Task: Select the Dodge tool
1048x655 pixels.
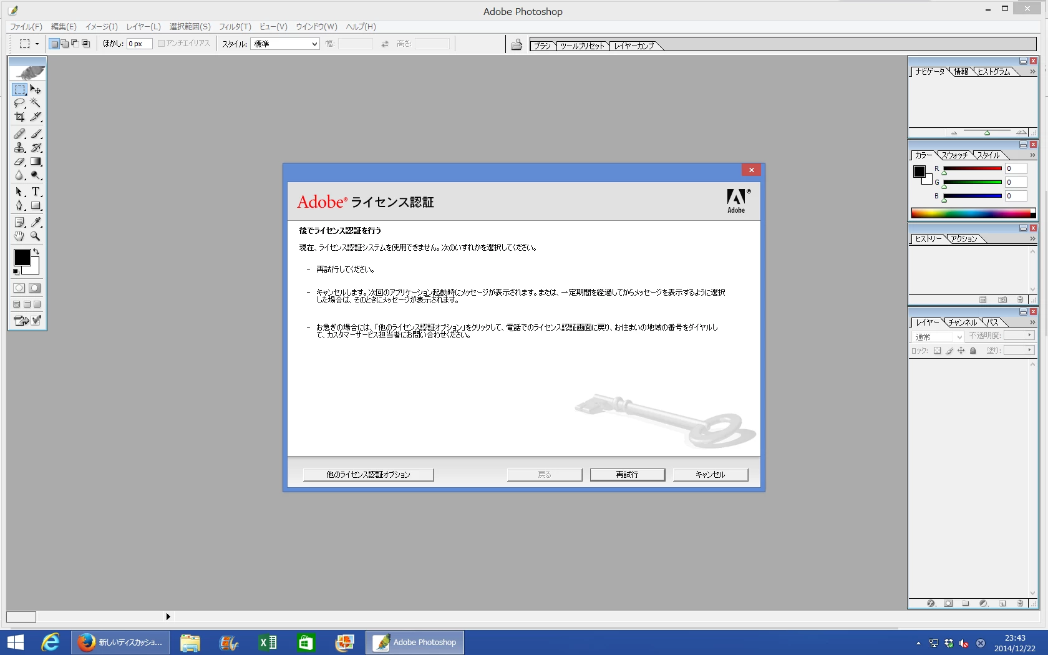Action: 36,175
